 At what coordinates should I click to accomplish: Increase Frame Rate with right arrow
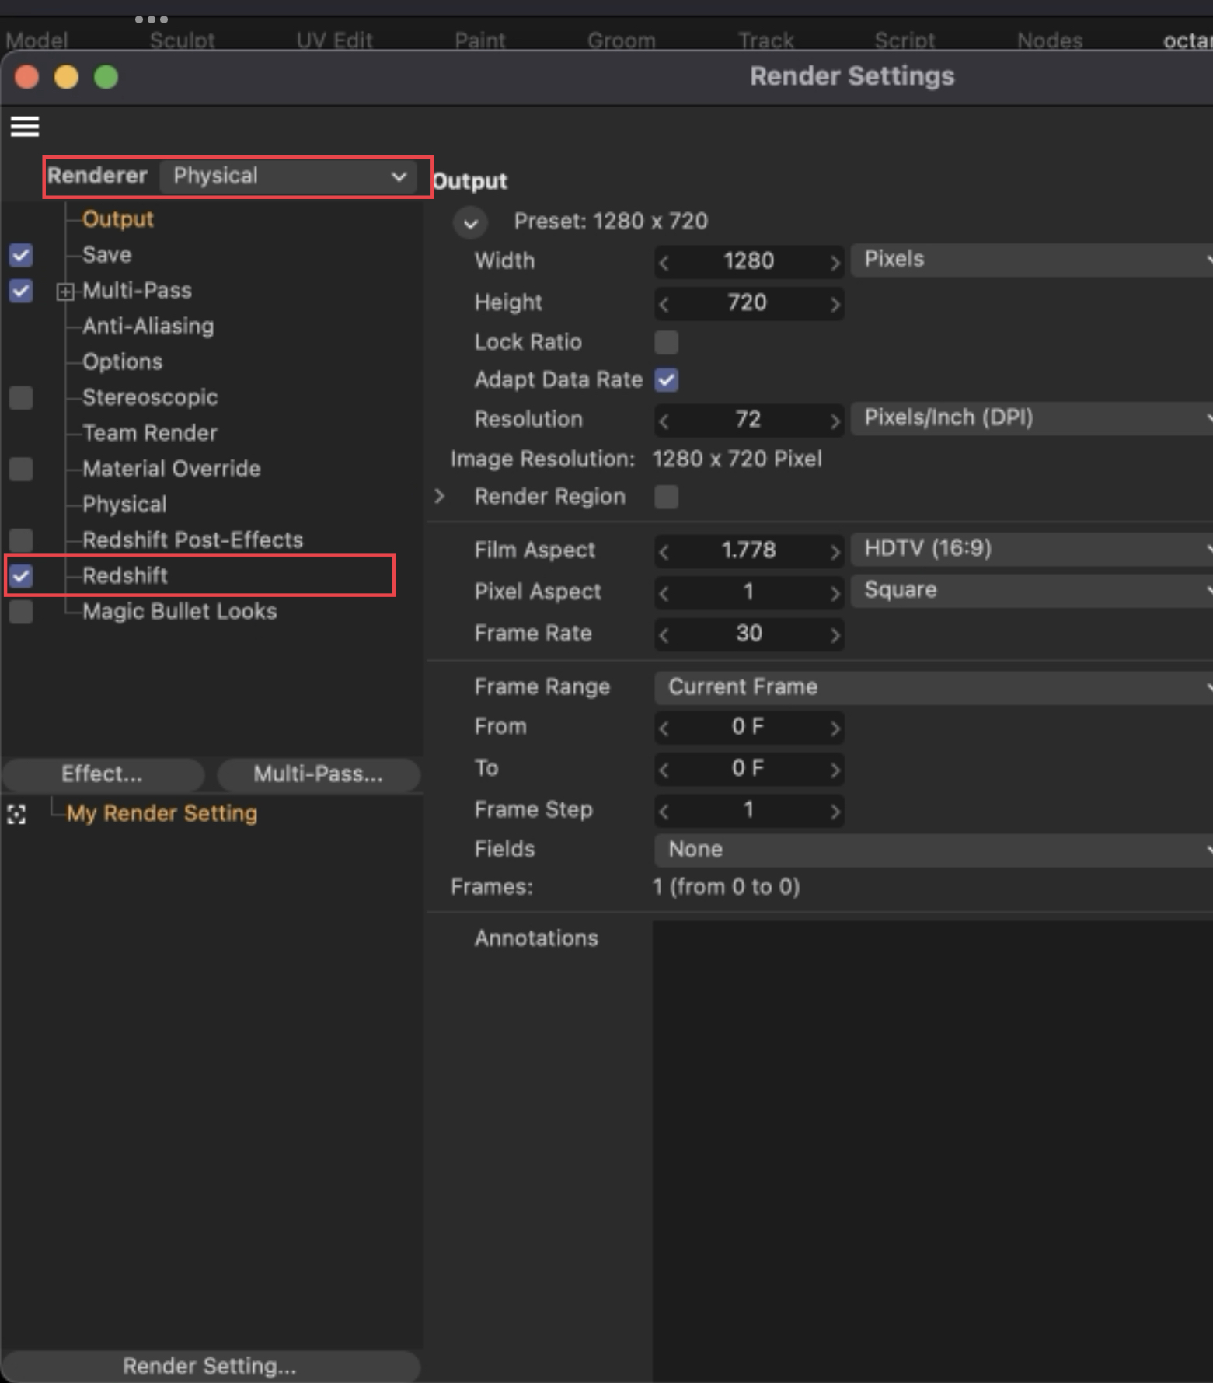click(x=835, y=635)
